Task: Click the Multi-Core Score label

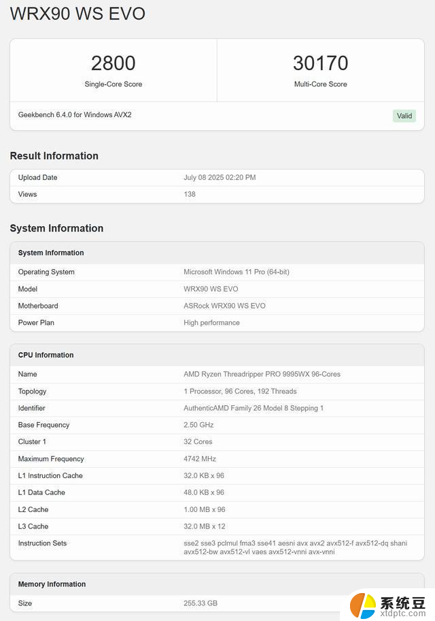Action: click(x=320, y=84)
